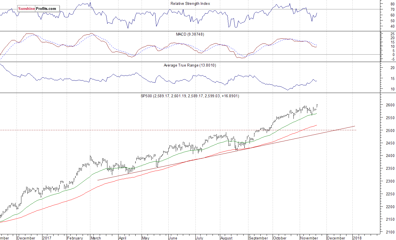This screenshot has height=240, width=396.
Task: Click the November label on time axis
Action: (x=309, y=238)
